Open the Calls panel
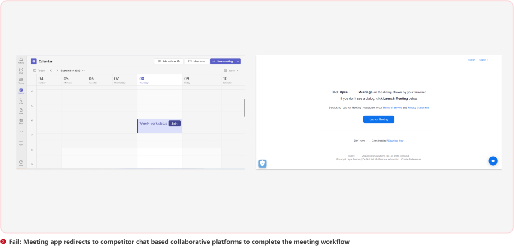The height and width of the screenshot is (252, 514). (21, 100)
